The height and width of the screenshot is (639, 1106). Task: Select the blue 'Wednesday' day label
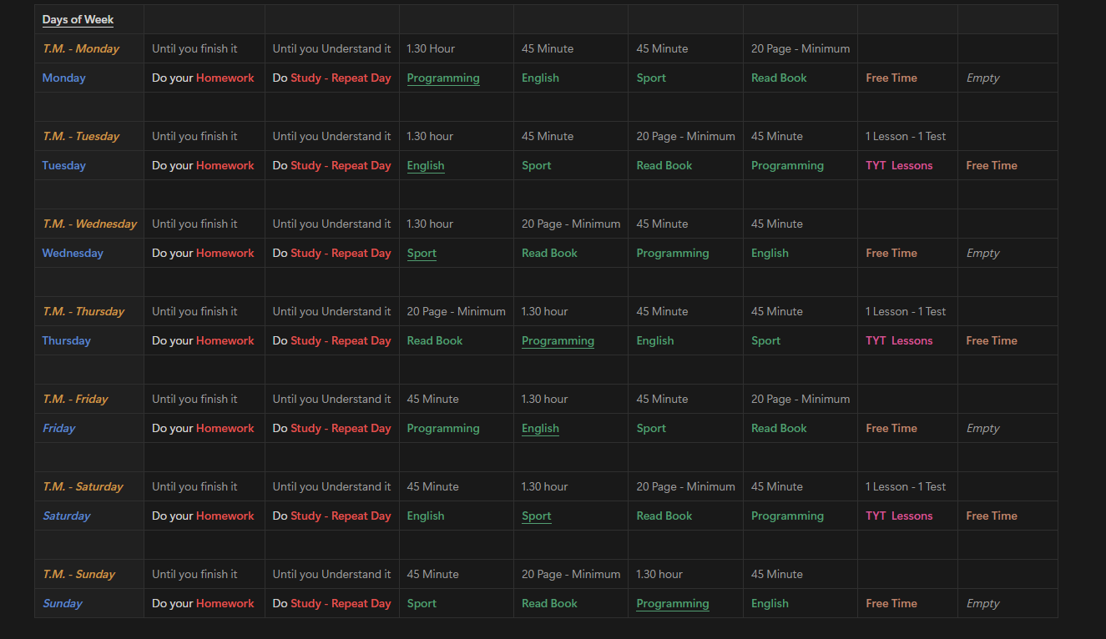73,253
